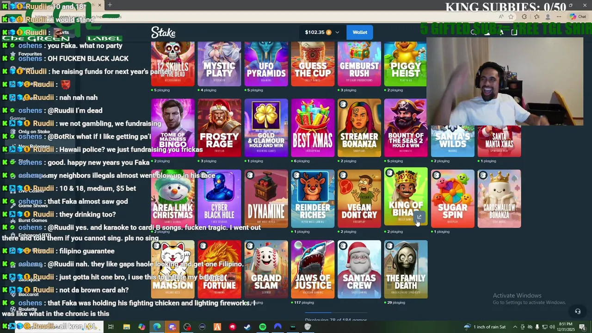Viewport: 592px width, 333px height.
Task: Switch to Microsoft Edge on the taskbar
Action: point(157,327)
